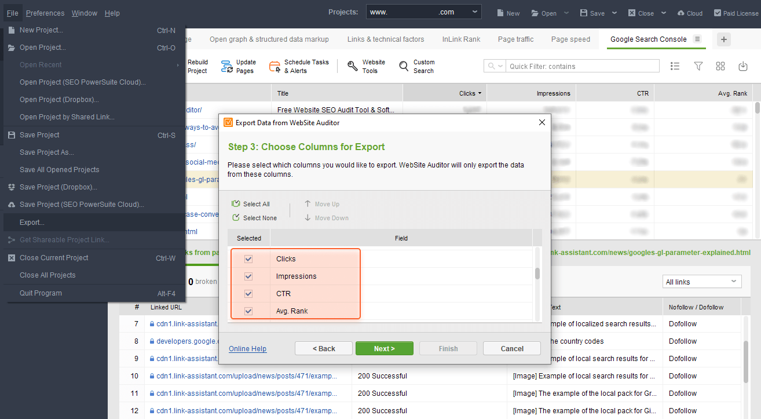
Task: Click the quick filter search icon
Action: tap(493, 66)
